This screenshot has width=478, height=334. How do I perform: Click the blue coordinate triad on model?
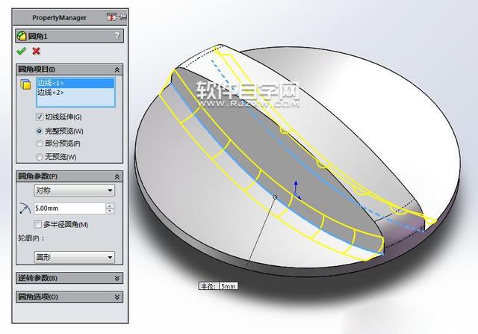(297, 191)
